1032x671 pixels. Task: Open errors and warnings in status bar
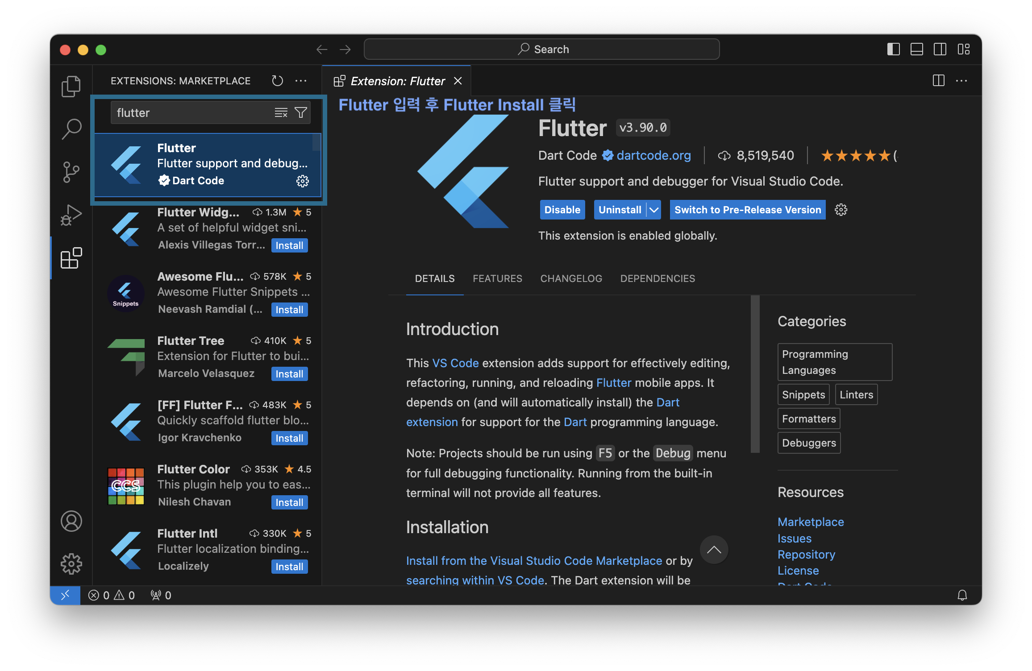(x=112, y=595)
